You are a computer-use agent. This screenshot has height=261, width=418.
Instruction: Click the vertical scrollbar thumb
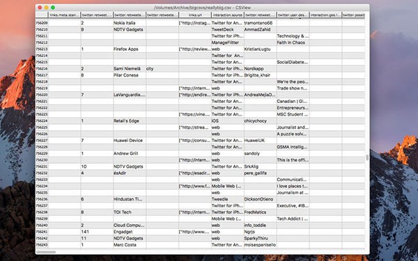pyautogui.click(x=367, y=158)
